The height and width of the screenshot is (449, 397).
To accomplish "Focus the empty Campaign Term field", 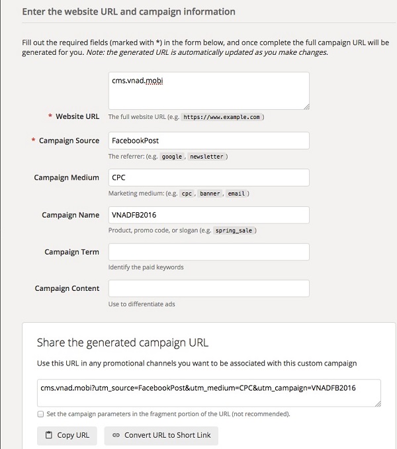I will 208,252.
